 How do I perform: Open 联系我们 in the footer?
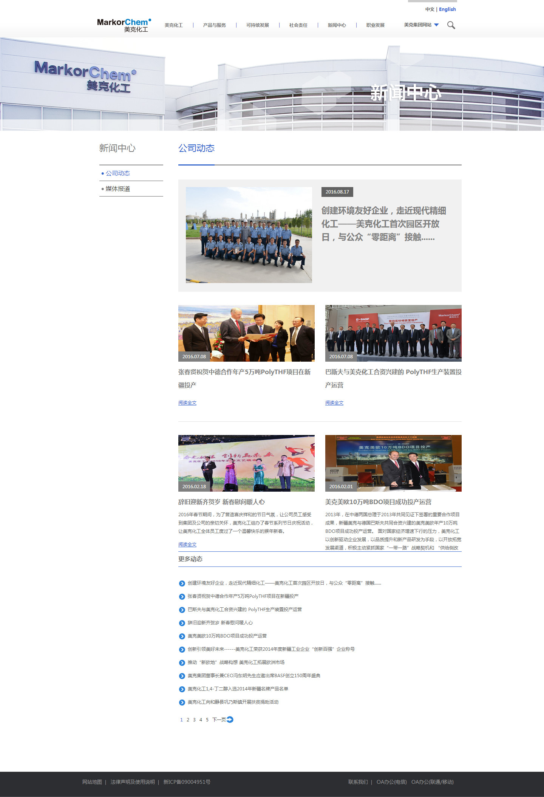point(358,782)
